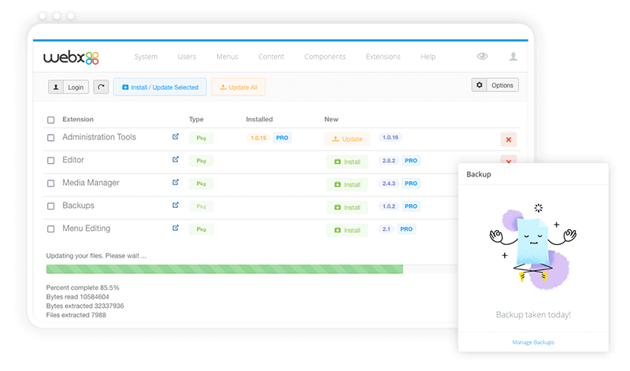Check the Menu Editing checkbox
630x371 pixels.
50,229
